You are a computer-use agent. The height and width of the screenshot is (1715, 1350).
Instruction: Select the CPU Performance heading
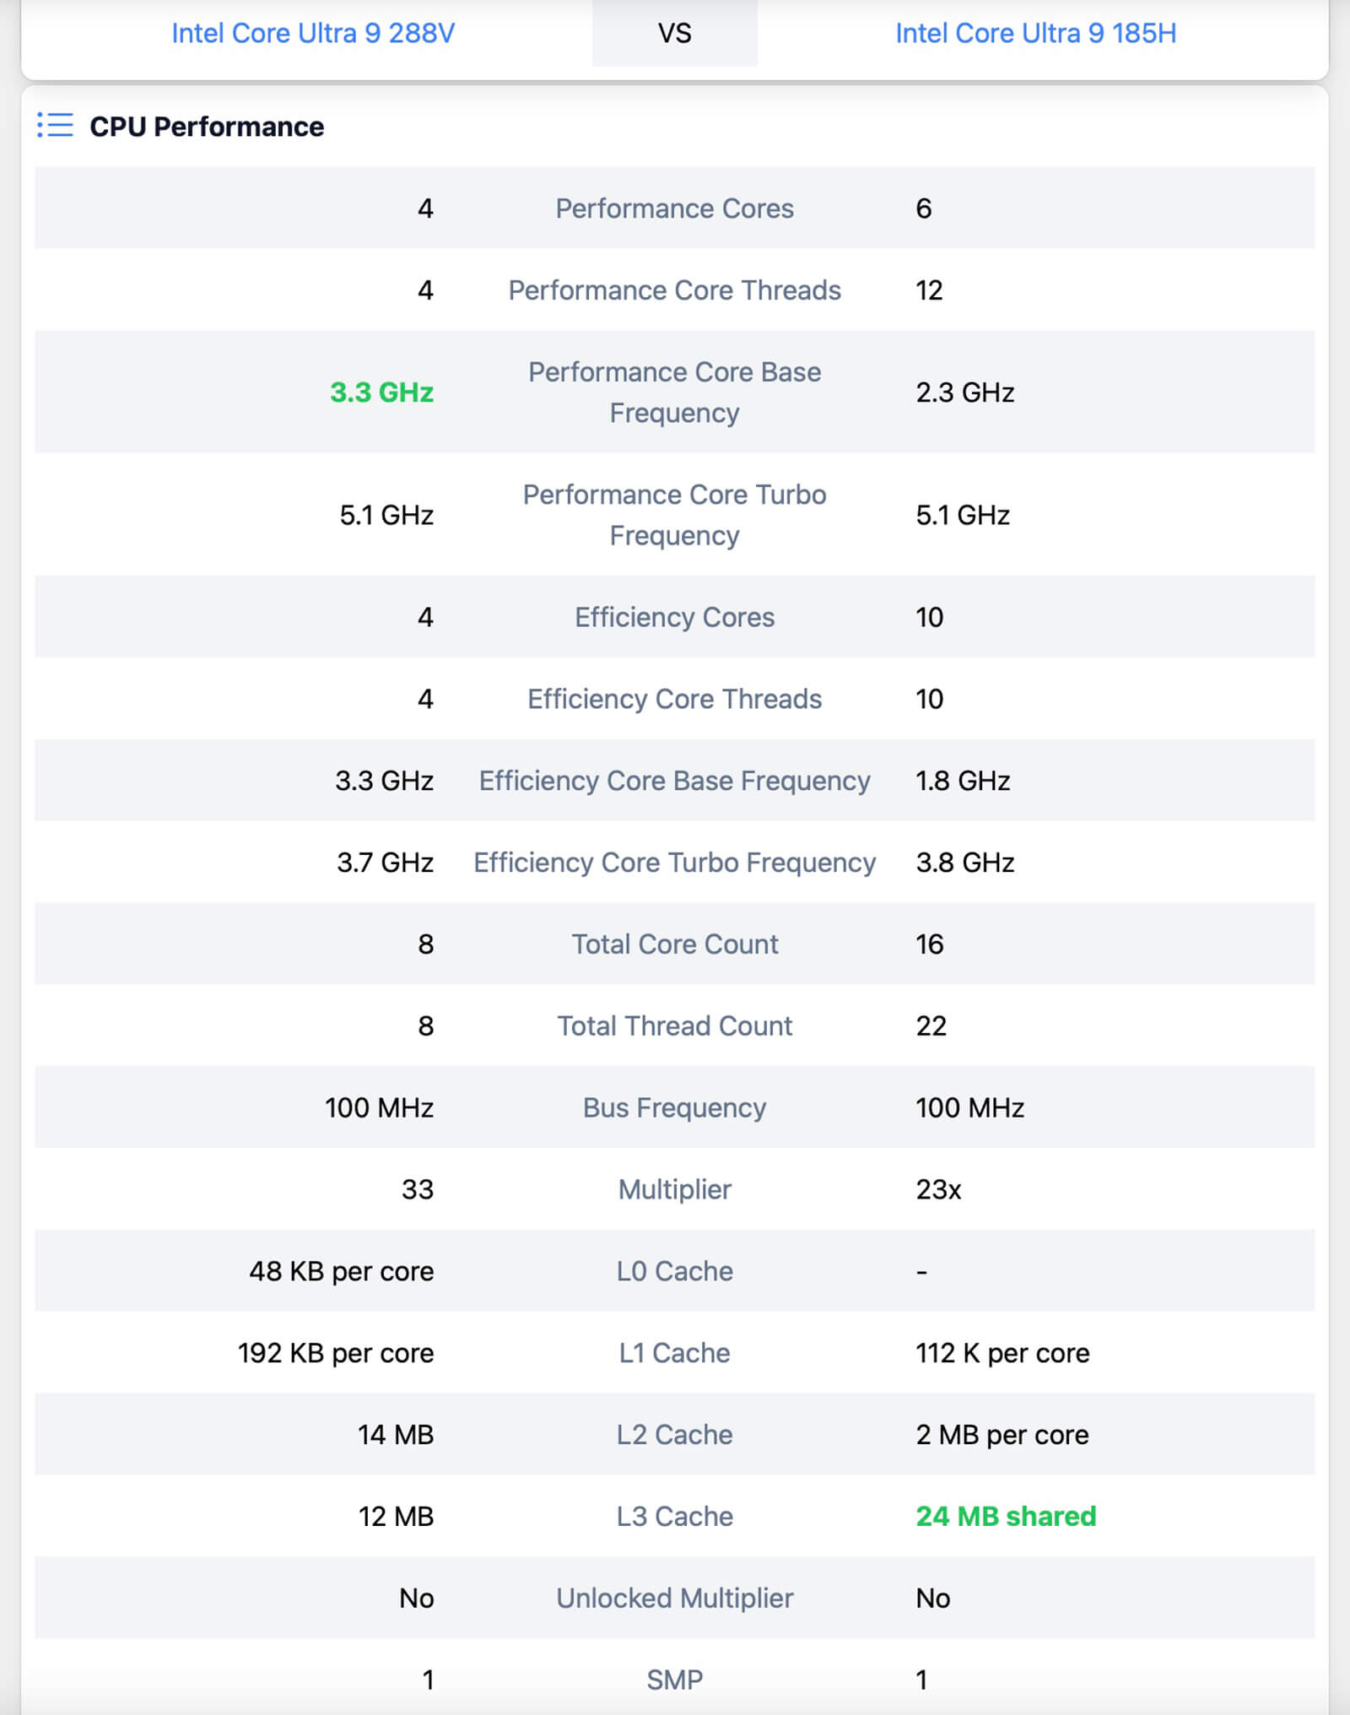tap(207, 127)
